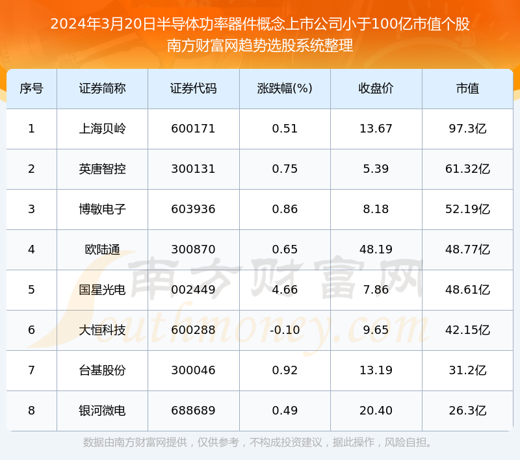Click market value 97.3亿
Image resolution: width=520 pixels, height=460 pixels.
tap(467, 129)
